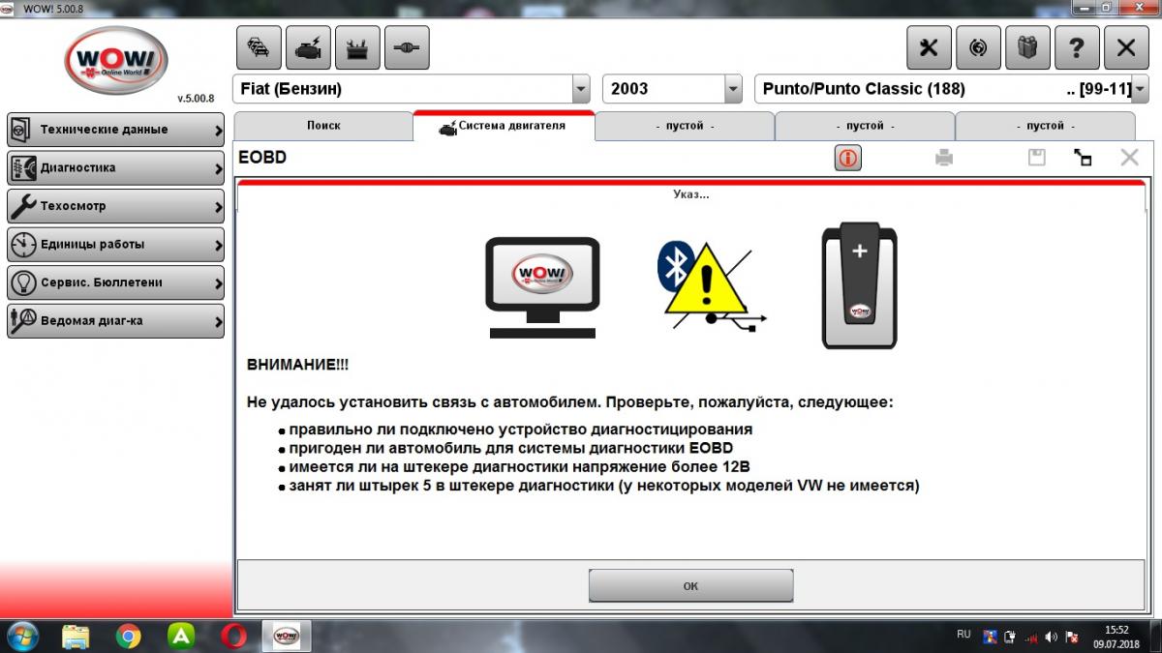Screen dimensions: 1162x653
Task: Click RU language indicator in tray
Action: (963, 635)
